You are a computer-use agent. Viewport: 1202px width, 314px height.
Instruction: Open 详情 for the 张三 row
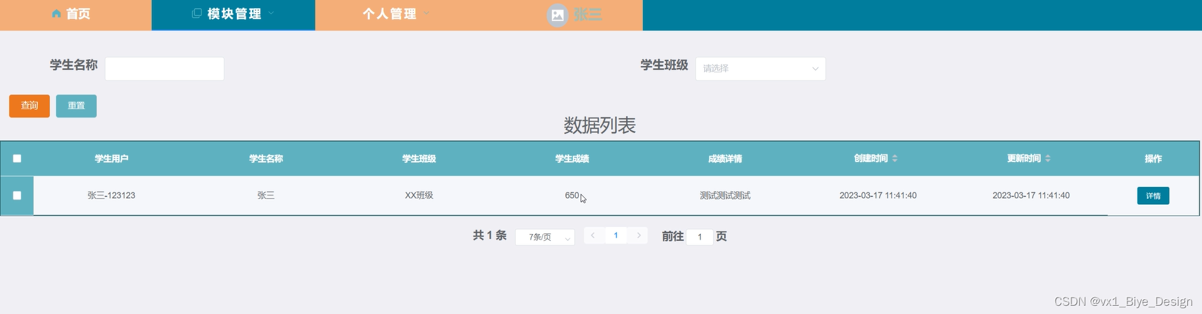tap(1153, 196)
